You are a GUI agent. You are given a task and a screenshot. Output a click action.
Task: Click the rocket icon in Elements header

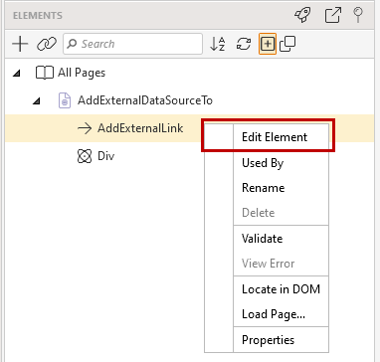click(x=302, y=15)
